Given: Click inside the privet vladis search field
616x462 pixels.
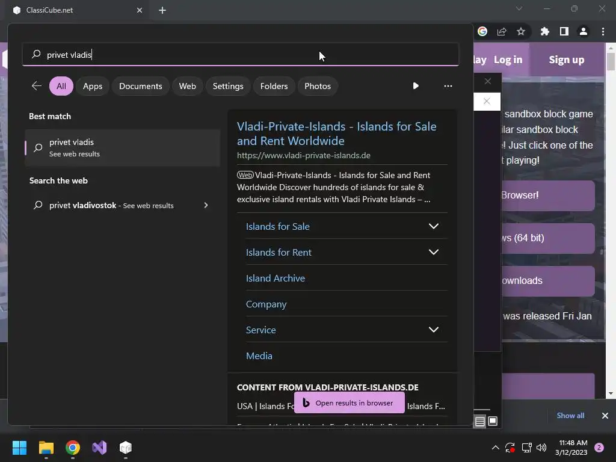Looking at the screenshot, I should pyautogui.click(x=241, y=54).
